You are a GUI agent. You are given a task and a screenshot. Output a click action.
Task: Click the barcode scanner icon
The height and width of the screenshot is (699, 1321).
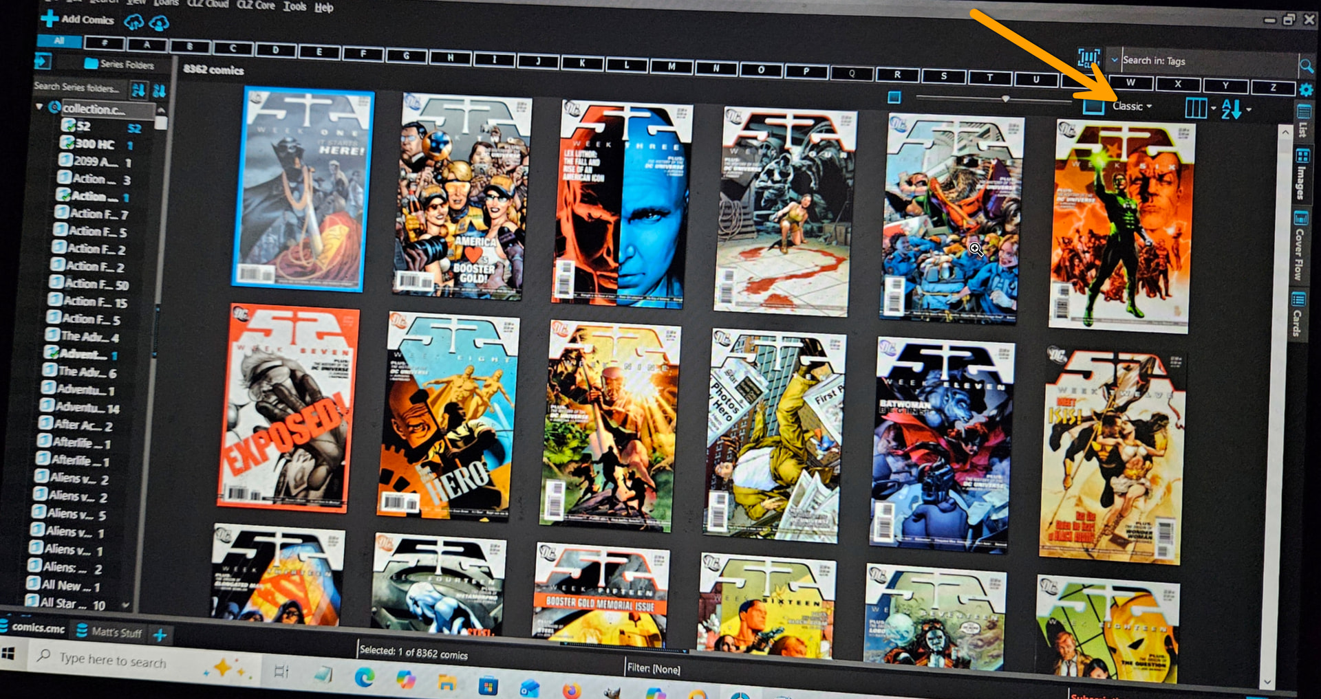point(1088,58)
